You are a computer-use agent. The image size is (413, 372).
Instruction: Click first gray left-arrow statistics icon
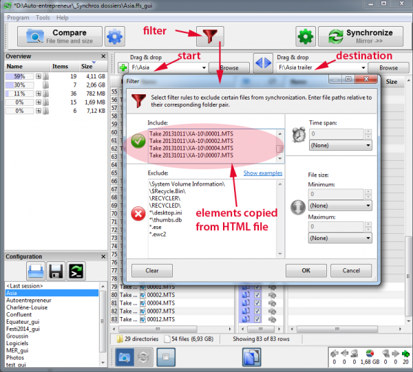pos(335,353)
